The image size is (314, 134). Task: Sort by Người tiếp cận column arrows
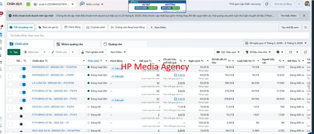tap(280, 61)
